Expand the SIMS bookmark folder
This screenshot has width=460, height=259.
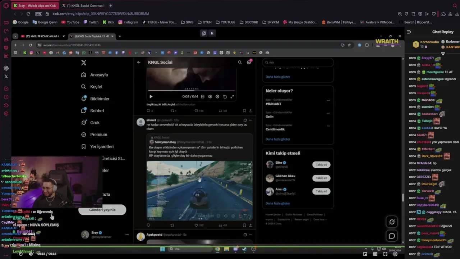[x=187, y=22]
